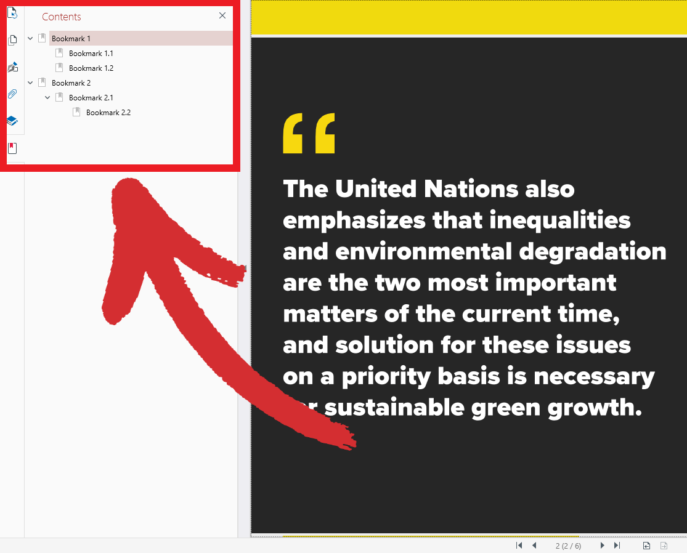Go to the first page

click(519, 545)
